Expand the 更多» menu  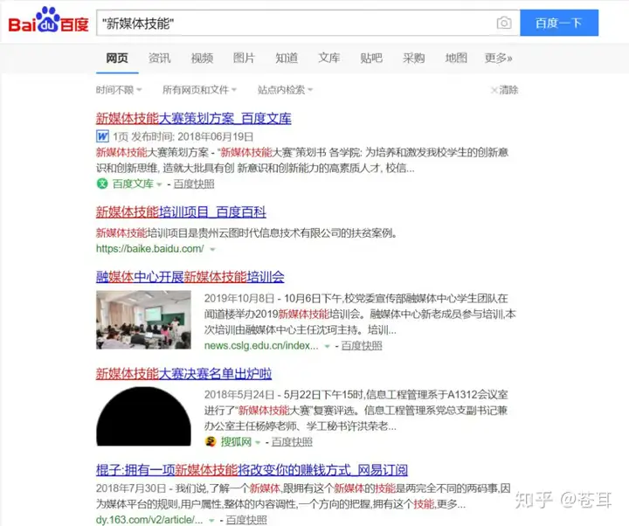[498, 59]
